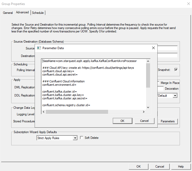Click inside the parameter data text area
Viewport: 192px width, 171px height.
click(94, 84)
